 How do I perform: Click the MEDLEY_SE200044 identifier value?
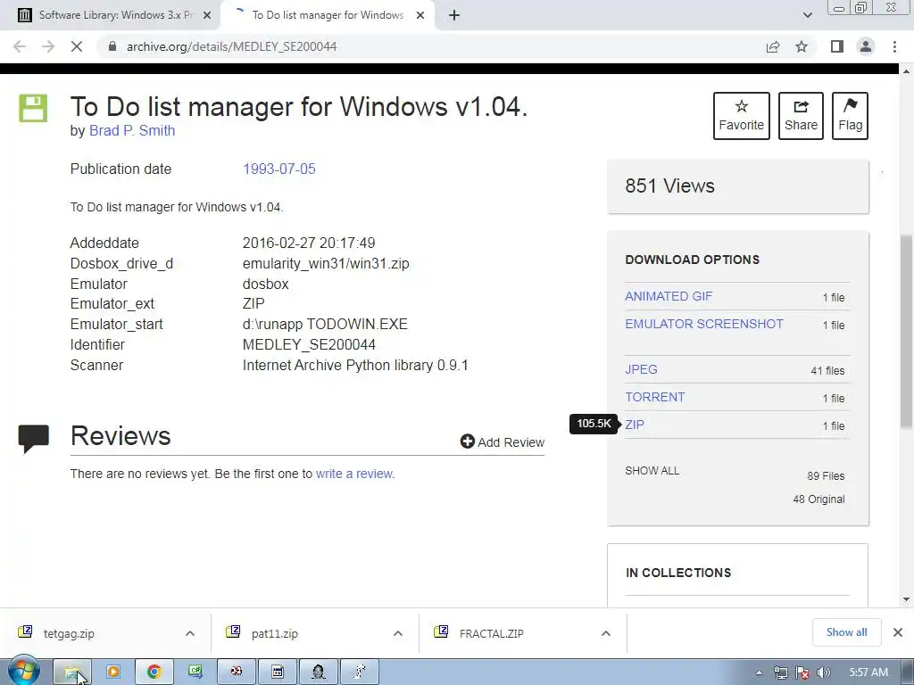(x=309, y=345)
